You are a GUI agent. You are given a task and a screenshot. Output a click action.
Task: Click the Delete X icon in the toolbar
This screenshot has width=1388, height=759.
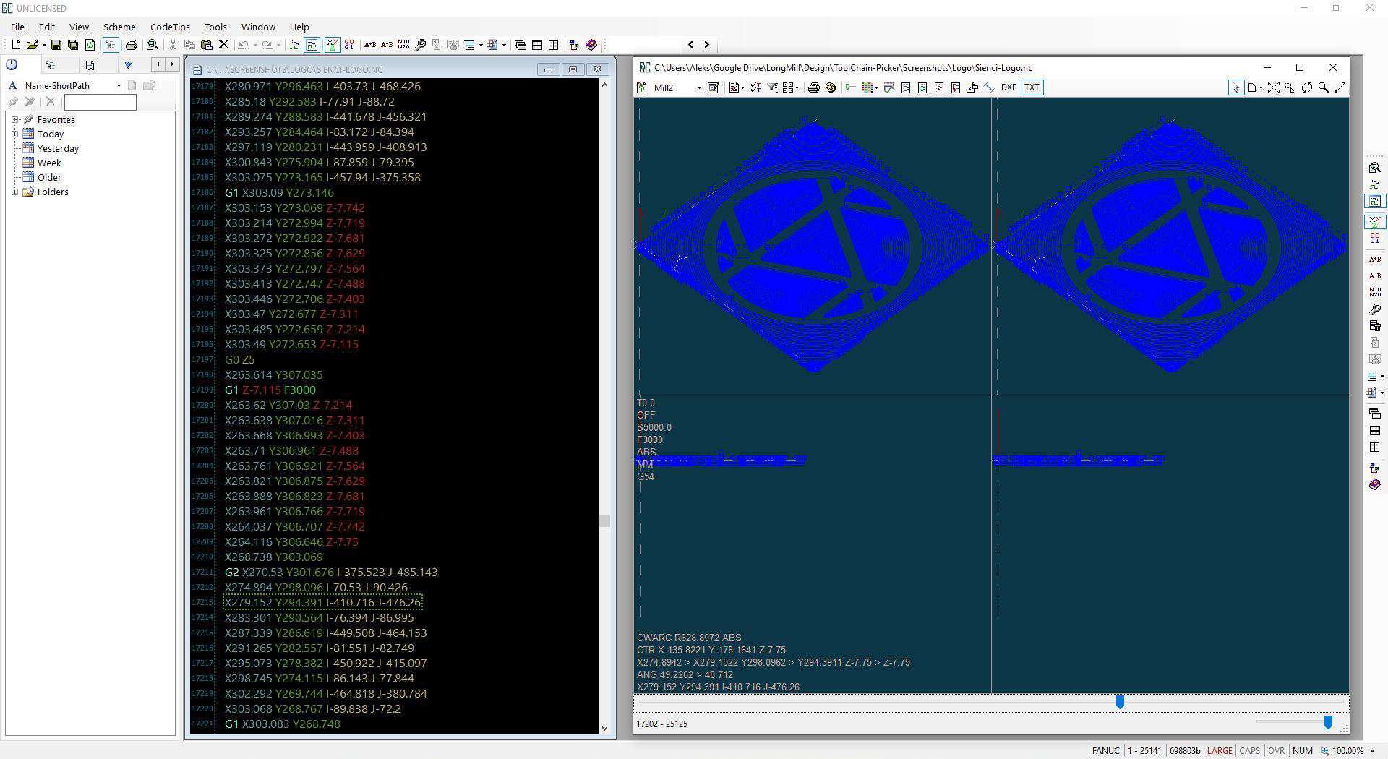[224, 45]
